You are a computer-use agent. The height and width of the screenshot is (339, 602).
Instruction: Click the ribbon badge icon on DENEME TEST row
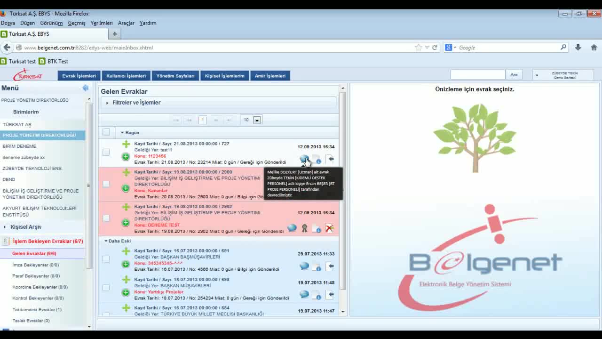click(x=304, y=228)
